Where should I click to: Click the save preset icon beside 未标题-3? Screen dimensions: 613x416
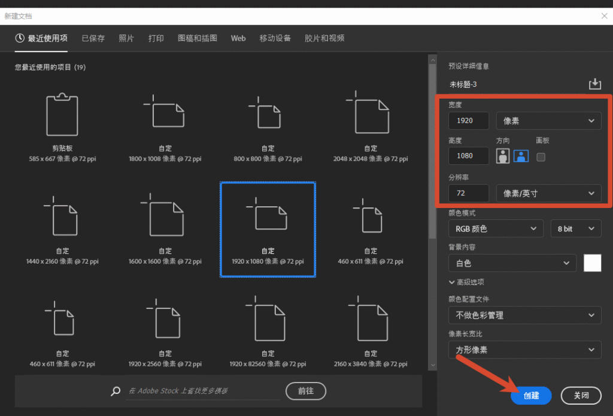pos(594,84)
